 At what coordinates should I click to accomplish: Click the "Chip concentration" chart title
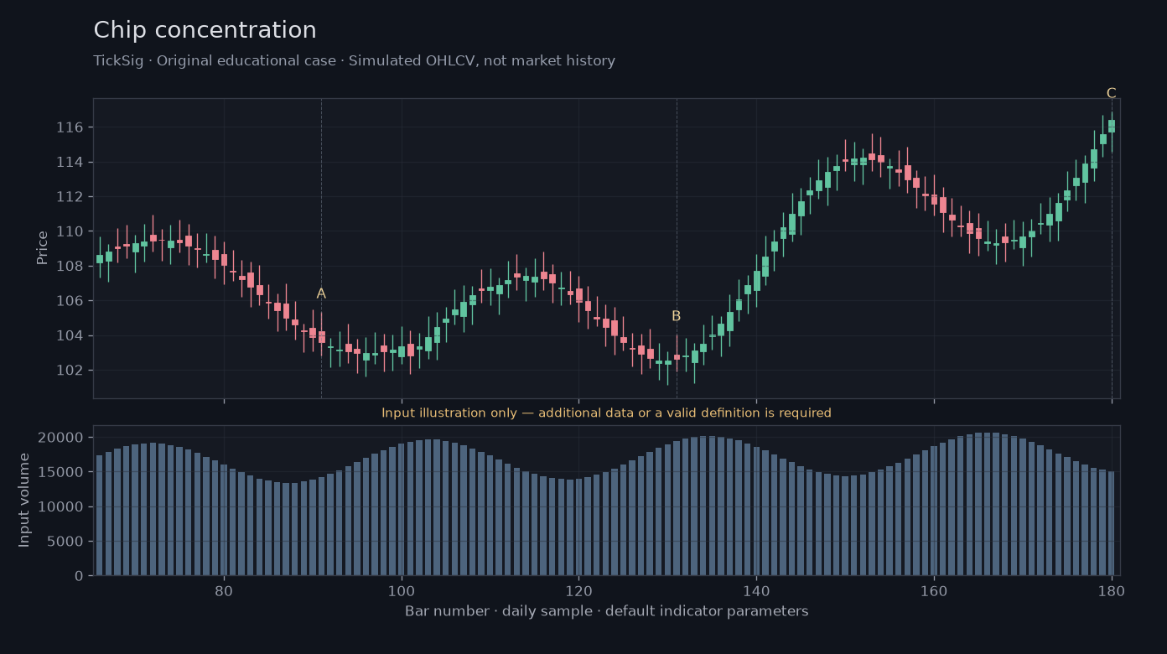205,31
